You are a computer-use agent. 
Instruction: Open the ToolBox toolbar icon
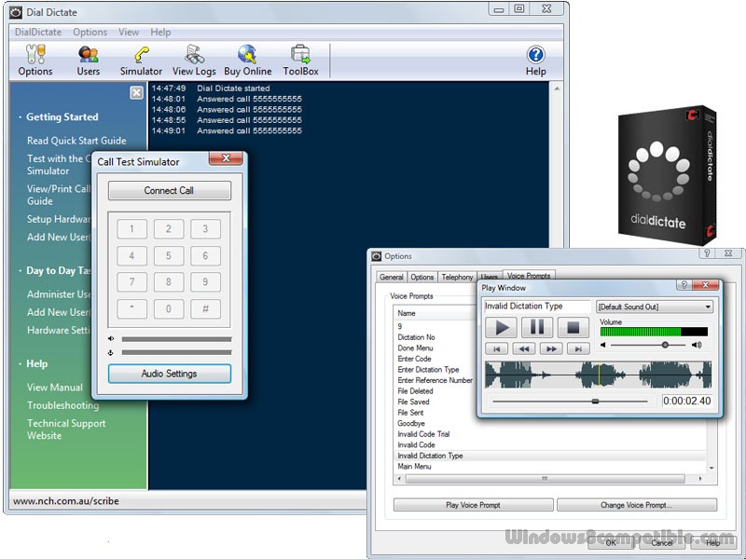click(300, 61)
